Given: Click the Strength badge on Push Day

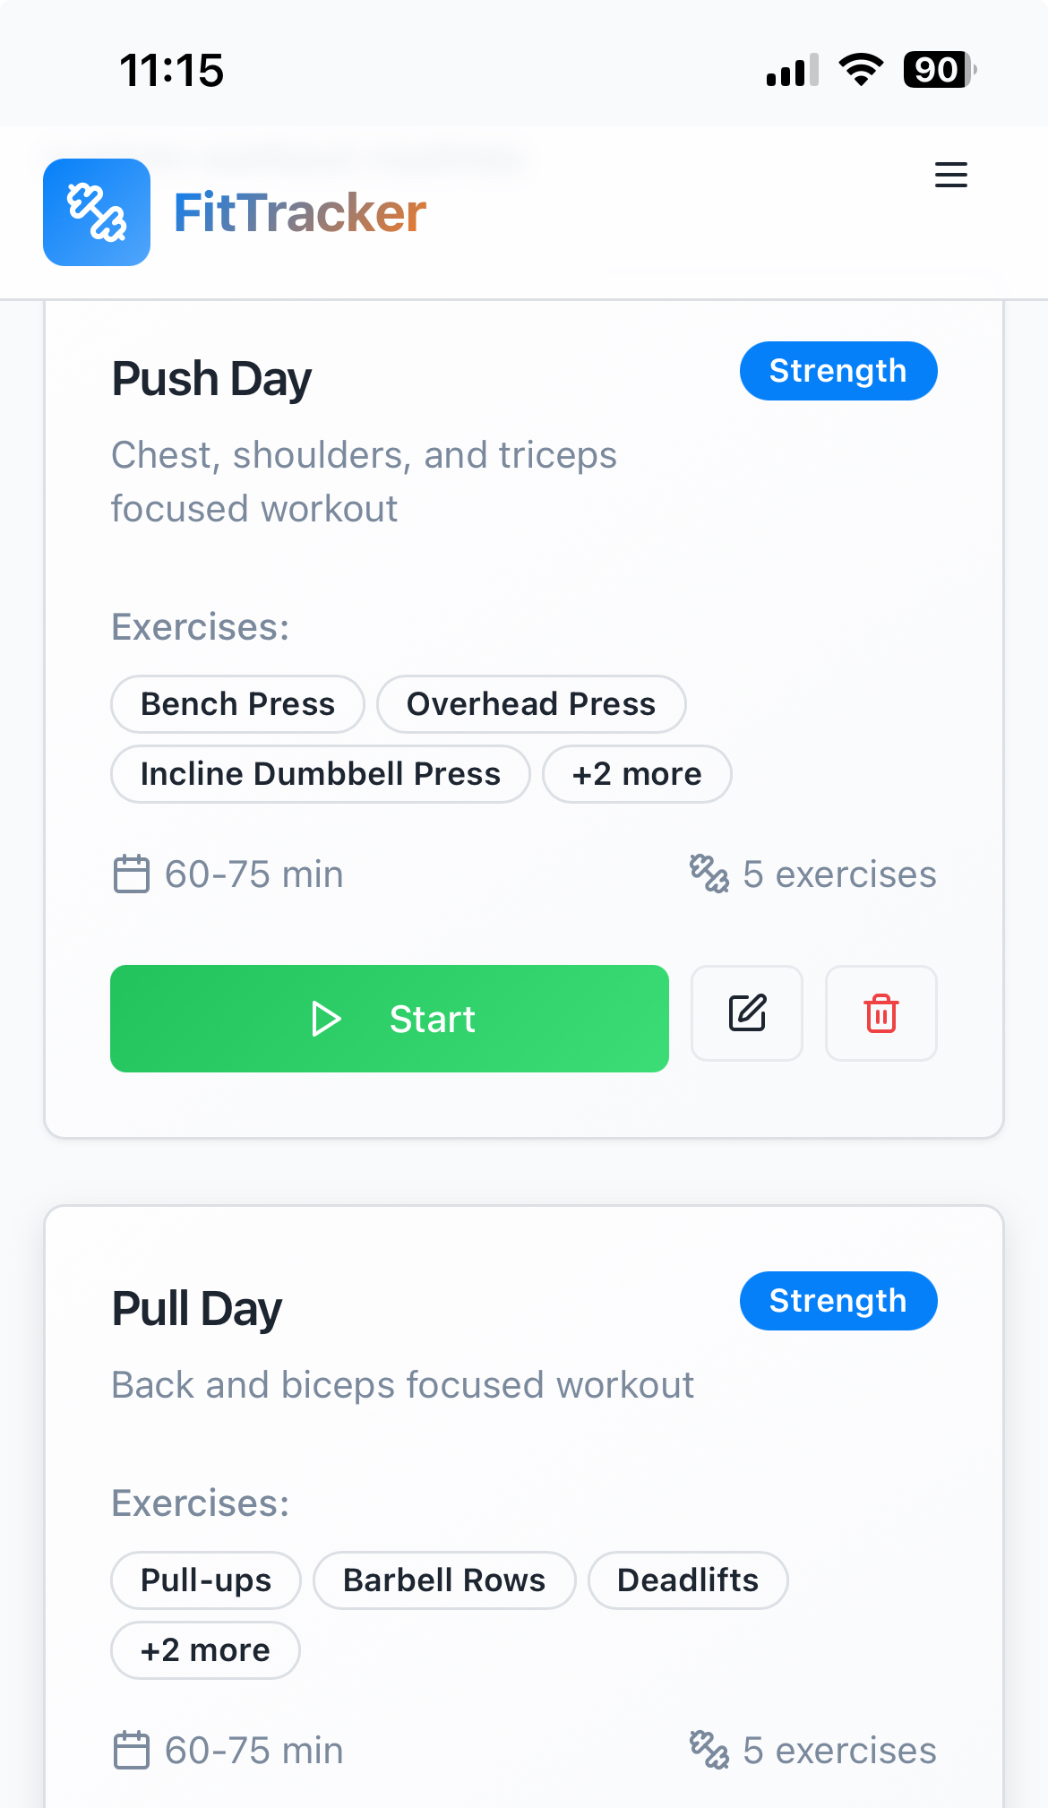Looking at the screenshot, I should click(x=838, y=371).
